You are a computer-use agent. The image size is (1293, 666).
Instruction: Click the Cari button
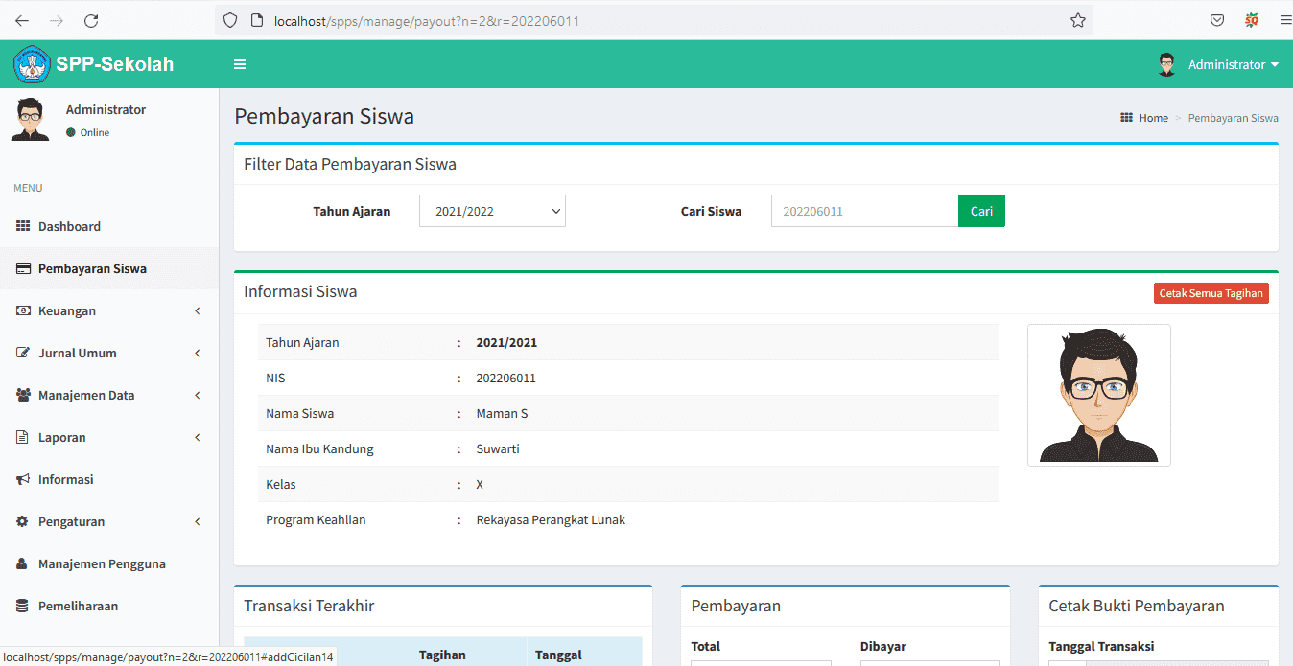click(x=981, y=210)
